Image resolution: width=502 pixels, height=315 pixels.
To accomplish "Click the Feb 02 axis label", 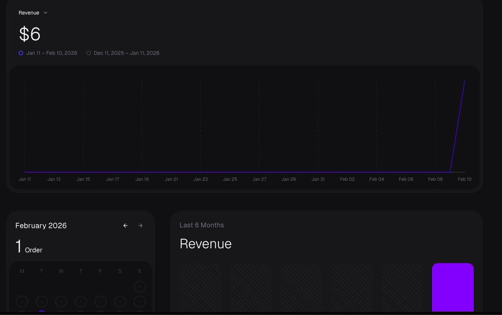I will click(x=347, y=179).
